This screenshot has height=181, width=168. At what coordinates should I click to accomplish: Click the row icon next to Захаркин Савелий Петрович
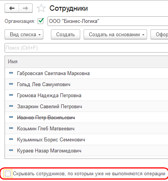point(11,106)
